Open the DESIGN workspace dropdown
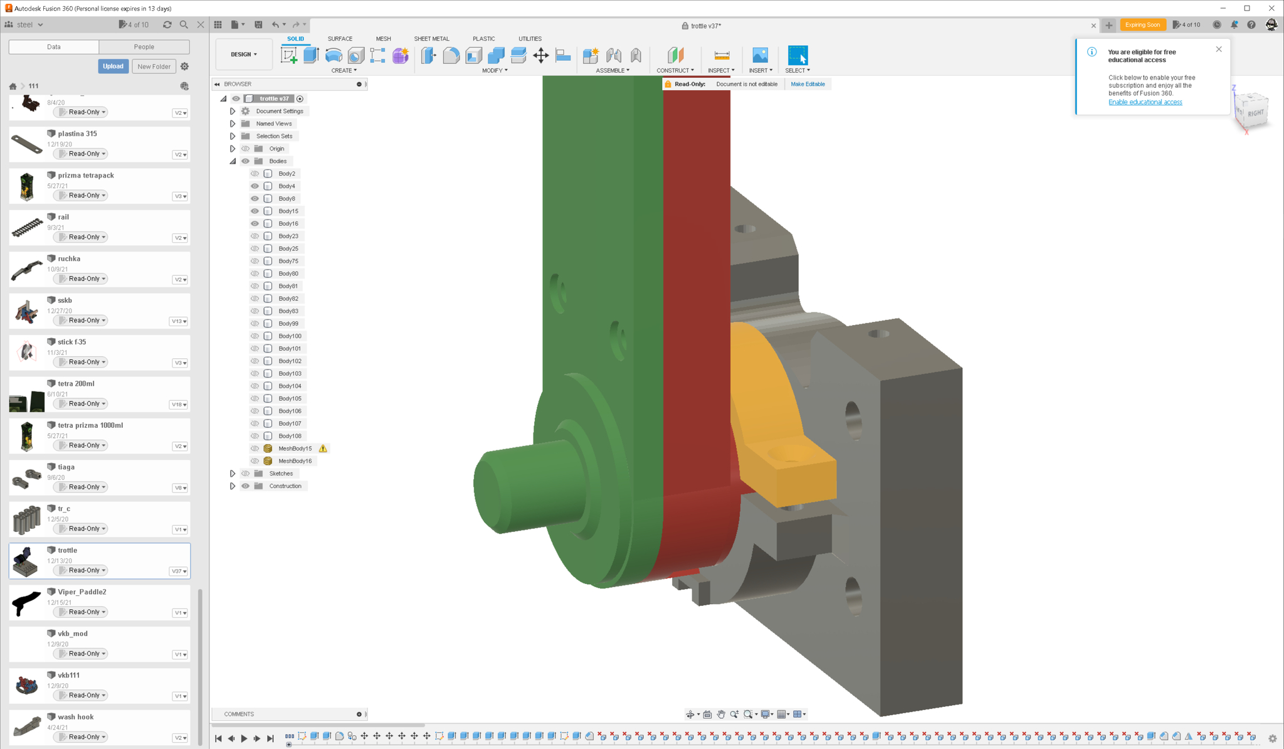This screenshot has width=1284, height=749. pos(243,55)
